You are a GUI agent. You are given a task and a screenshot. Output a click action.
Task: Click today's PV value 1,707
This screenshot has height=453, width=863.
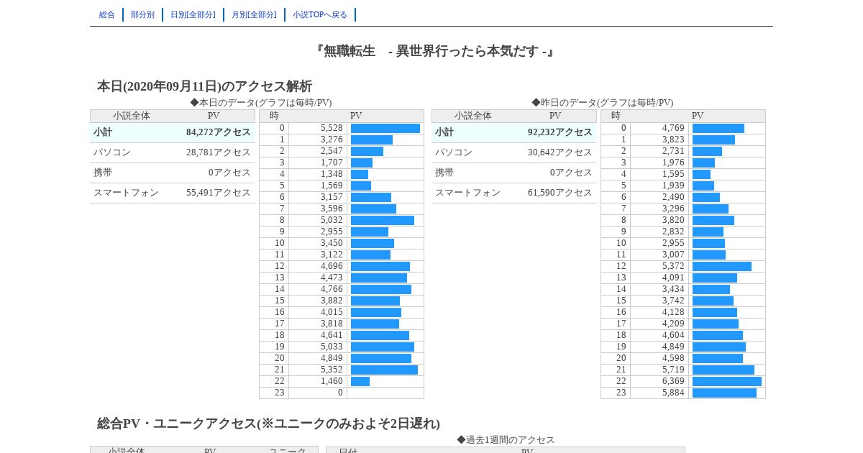[332, 163]
